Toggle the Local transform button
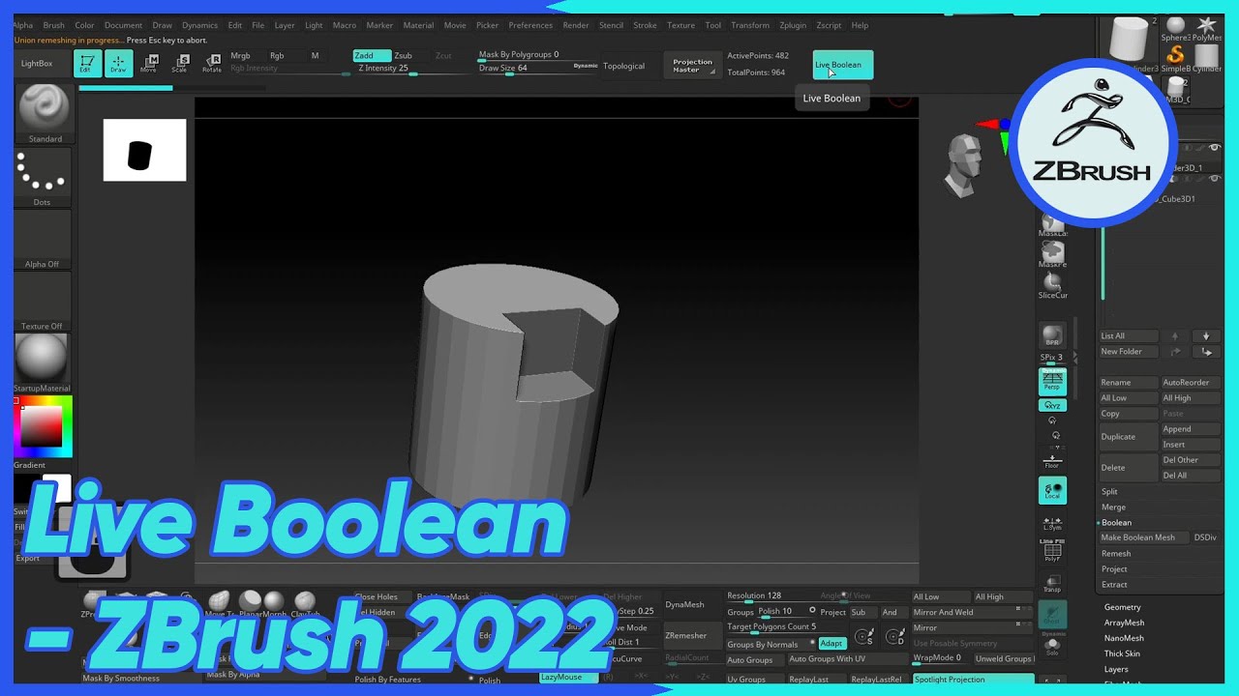The image size is (1239, 696). [x=1052, y=491]
